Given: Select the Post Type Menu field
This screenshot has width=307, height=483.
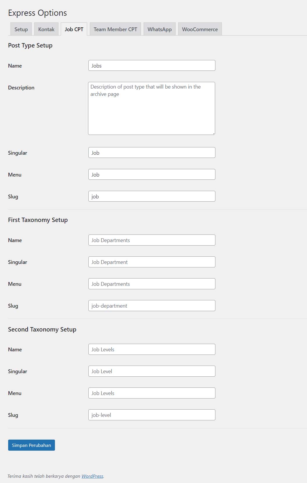Looking at the screenshot, I should coord(152,174).
